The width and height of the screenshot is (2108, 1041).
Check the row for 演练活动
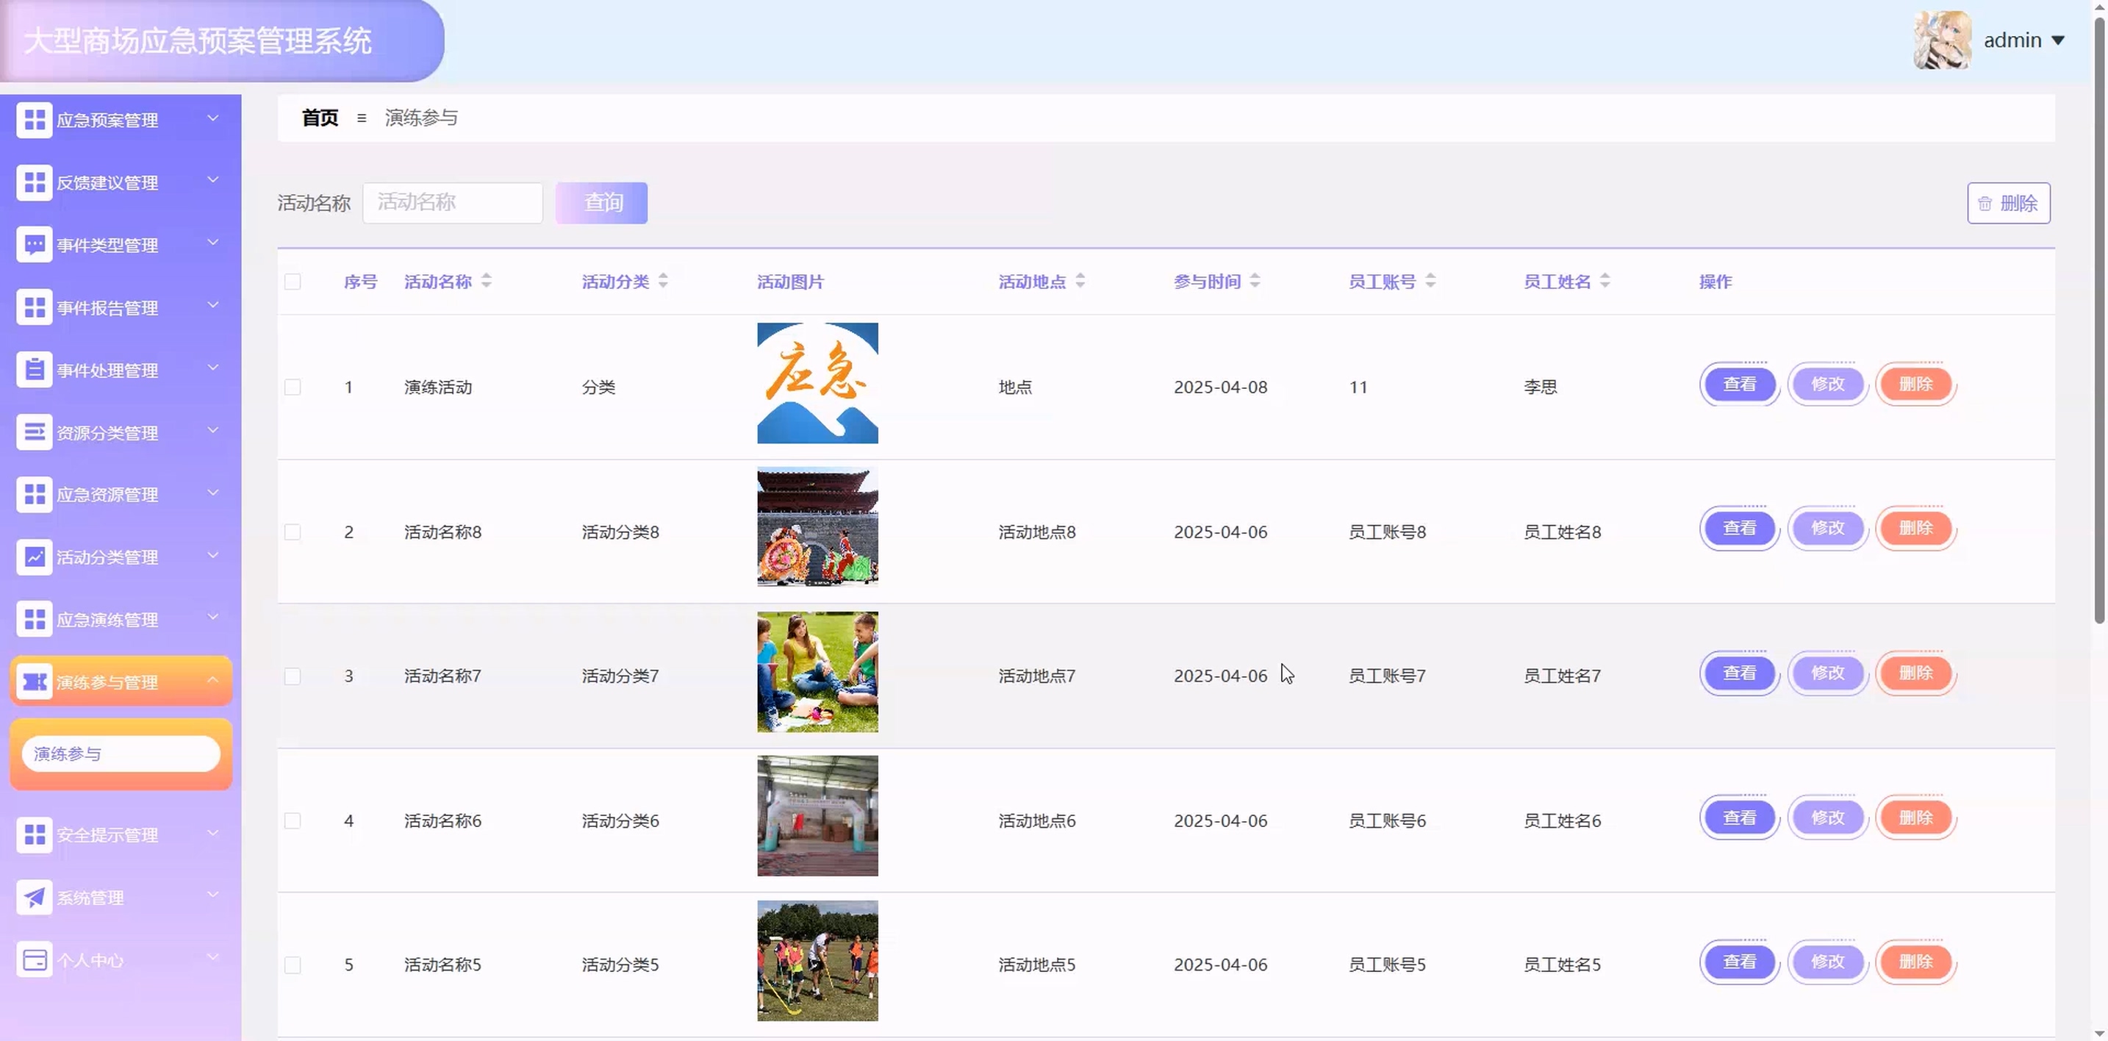pyautogui.click(x=293, y=387)
